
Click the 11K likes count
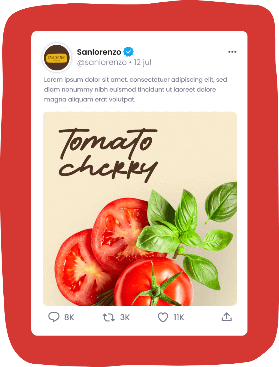point(179,317)
